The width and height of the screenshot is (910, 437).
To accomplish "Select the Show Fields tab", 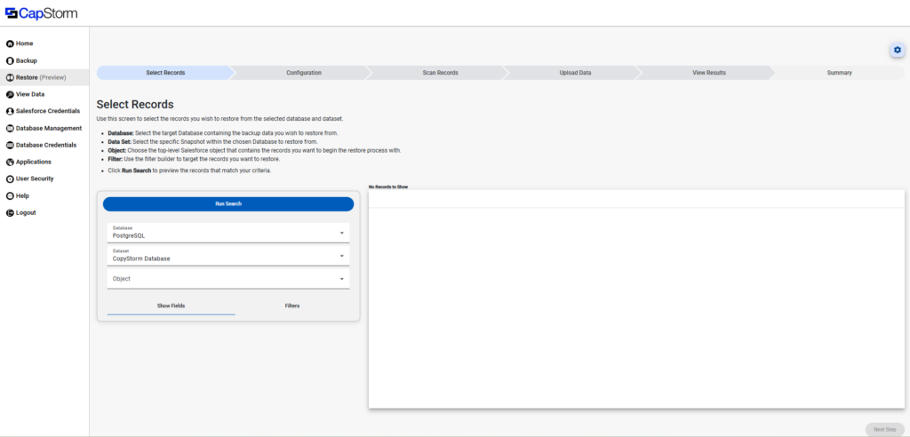I will click(171, 306).
